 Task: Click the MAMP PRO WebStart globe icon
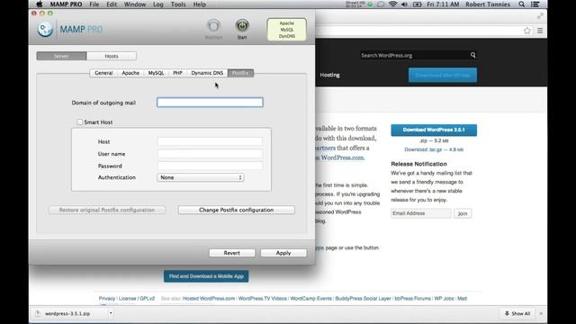click(213, 26)
